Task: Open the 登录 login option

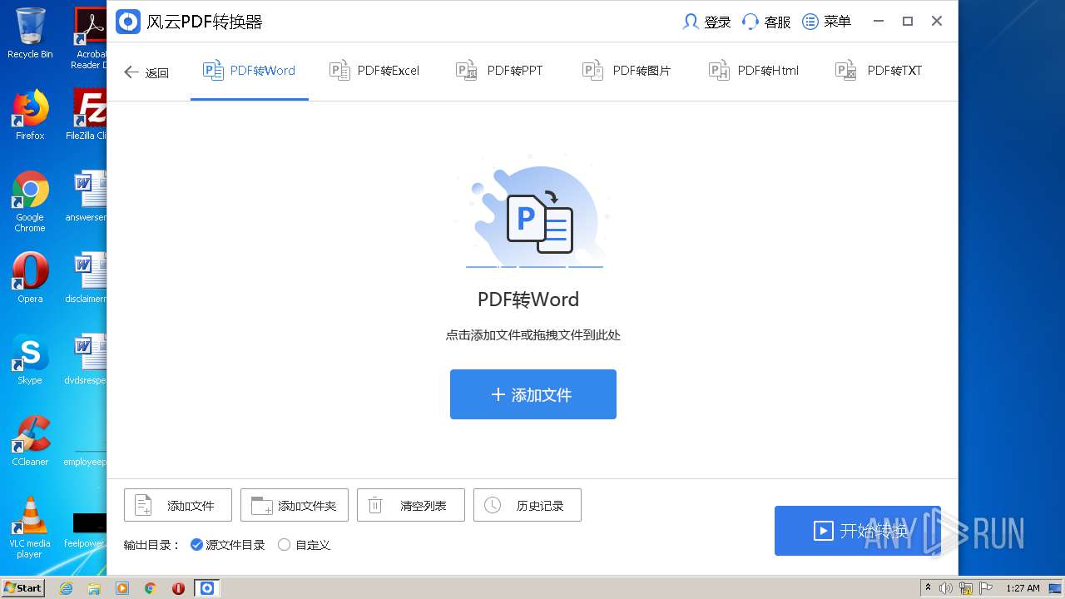Action: [706, 22]
